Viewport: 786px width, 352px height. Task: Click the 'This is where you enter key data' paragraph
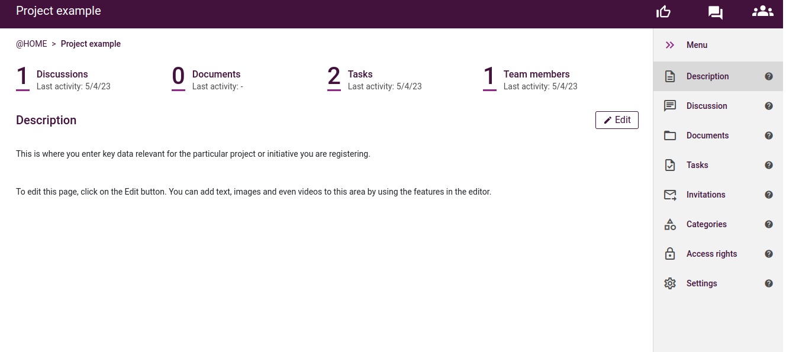(193, 154)
